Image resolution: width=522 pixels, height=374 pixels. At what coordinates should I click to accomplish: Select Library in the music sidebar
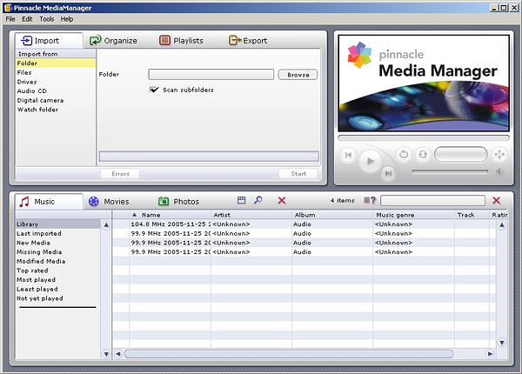click(58, 224)
